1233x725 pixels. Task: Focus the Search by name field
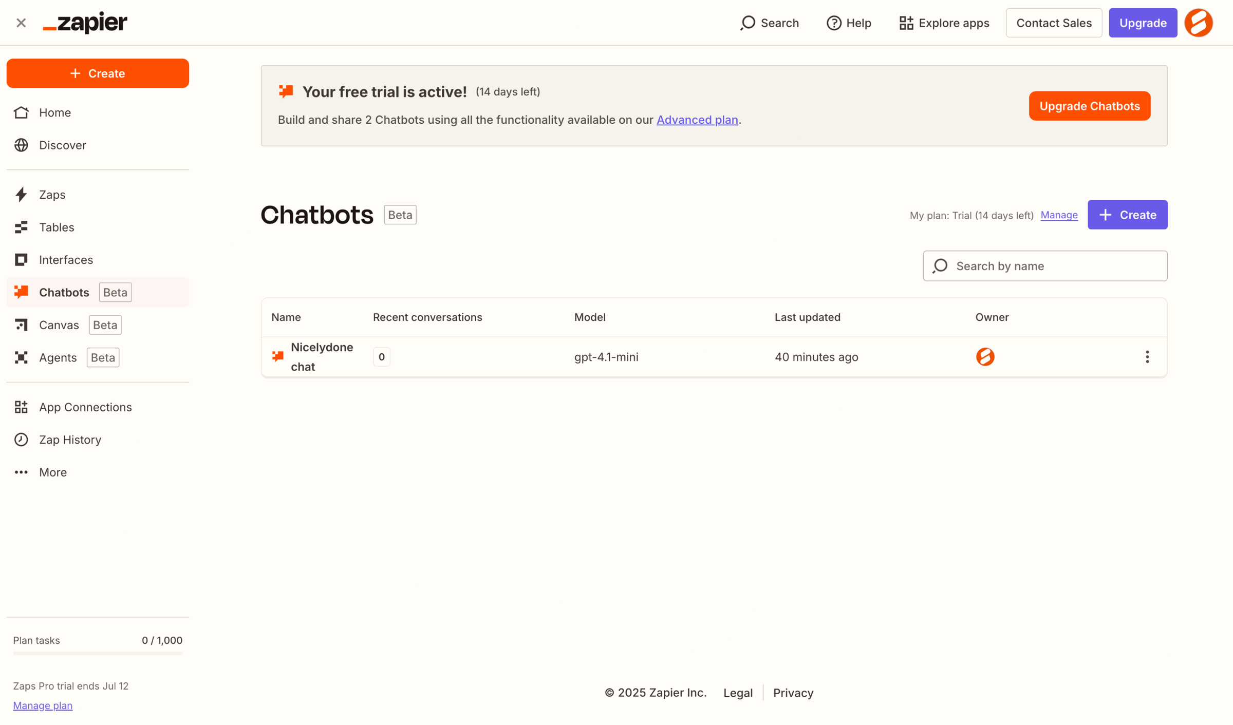tap(1045, 266)
